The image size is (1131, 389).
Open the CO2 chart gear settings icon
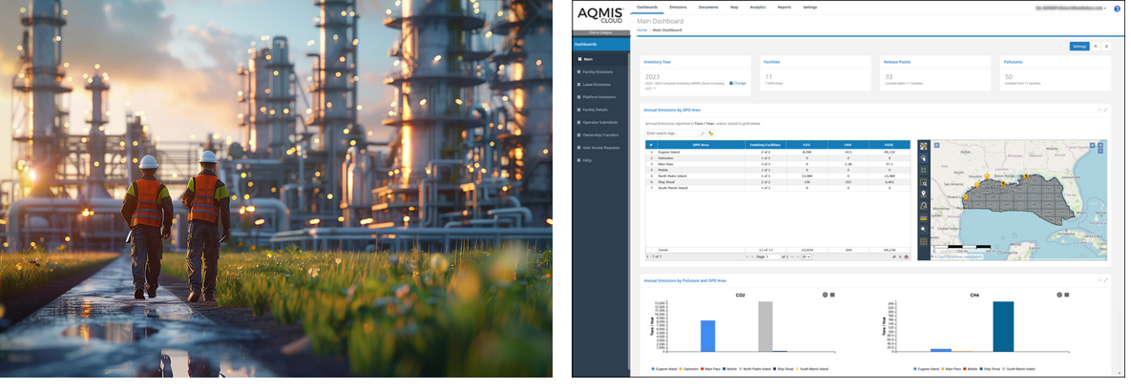click(825, 295)
